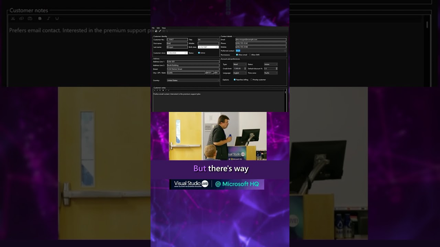The image size is (440, 247).
Task: Click the speaker video thumbnail
Action: (x=218, y=136)
